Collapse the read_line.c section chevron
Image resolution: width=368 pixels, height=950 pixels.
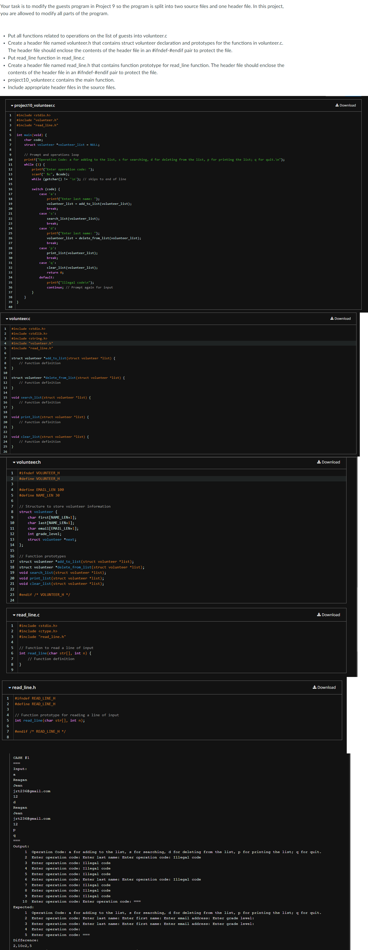[14, 615]
